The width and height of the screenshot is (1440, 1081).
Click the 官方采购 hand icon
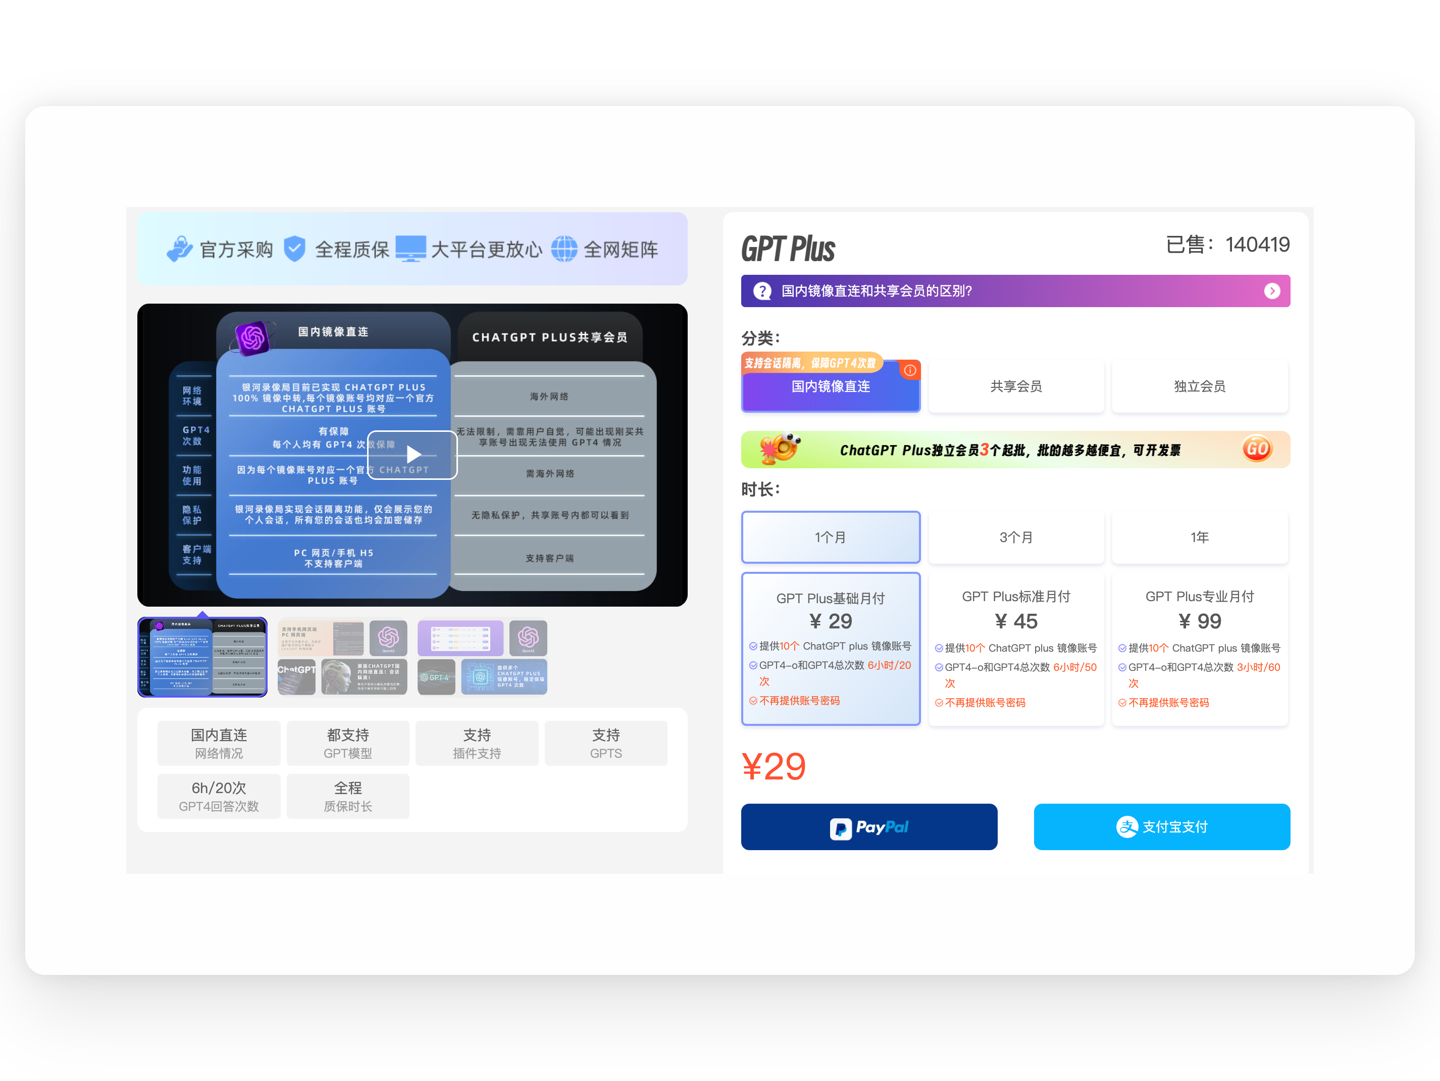(x=180, y=249)
